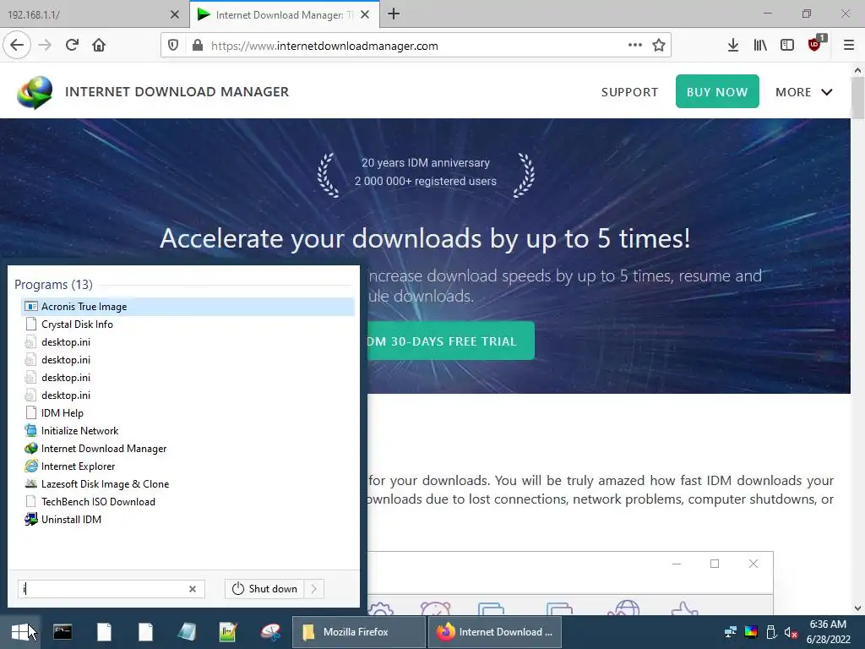Image resolution: width=865 pixels, height=649 pixels.
Task: Toggle the sidebar view icon
Action: [x=787, y=46]
